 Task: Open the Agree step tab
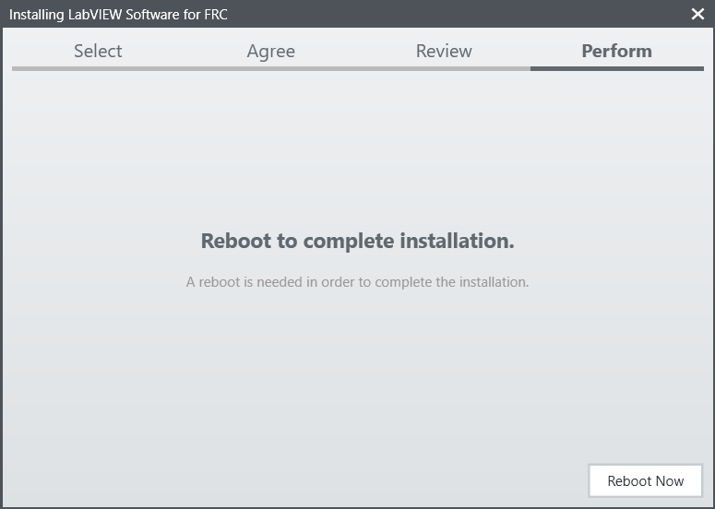[271, 52]
